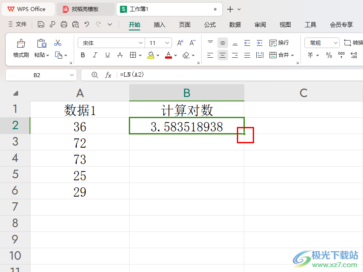The image size is (363, 272).
Task: Decrease indent icon
Action: [247, 43]
